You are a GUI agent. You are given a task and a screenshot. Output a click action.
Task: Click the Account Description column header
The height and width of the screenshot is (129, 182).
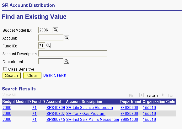click(x=84, y=102)
